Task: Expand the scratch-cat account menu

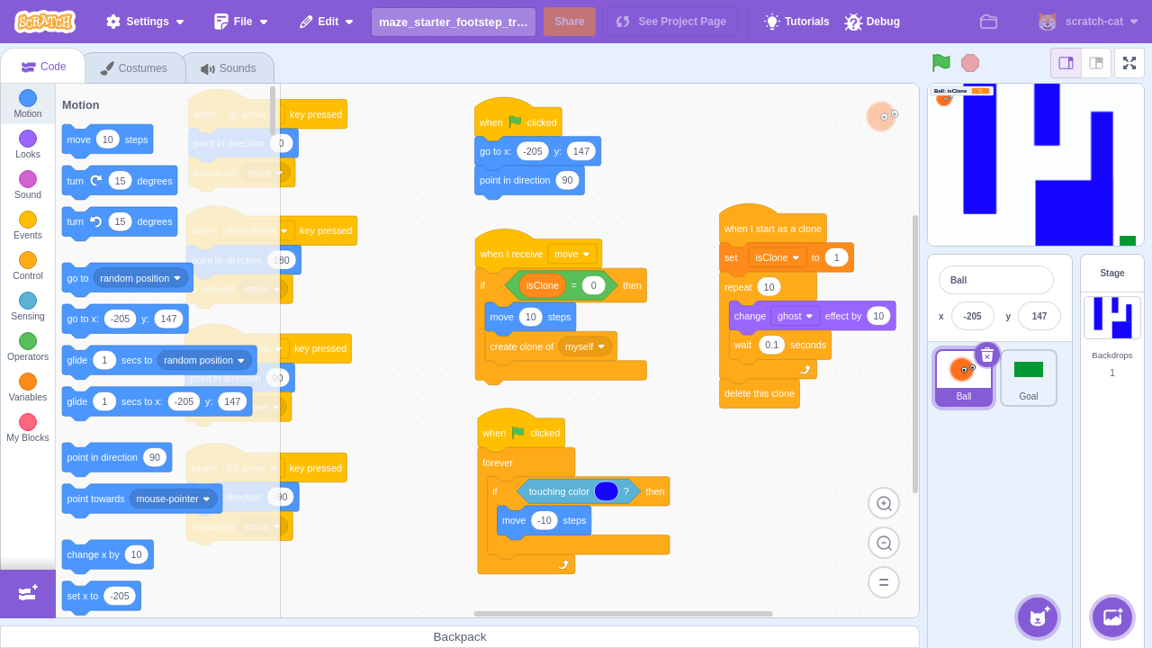Action: [x=1088, y=22]
